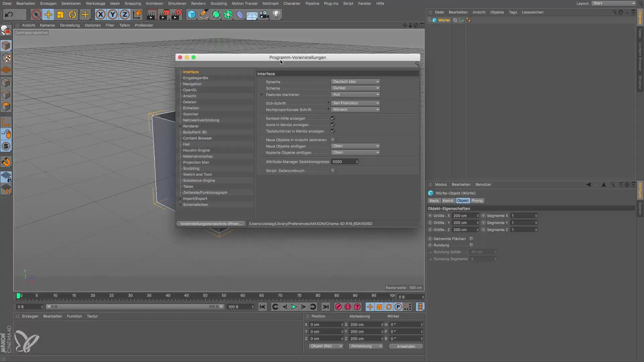
Task: Switch to the Koord. tab
Action: coord(448,201)
